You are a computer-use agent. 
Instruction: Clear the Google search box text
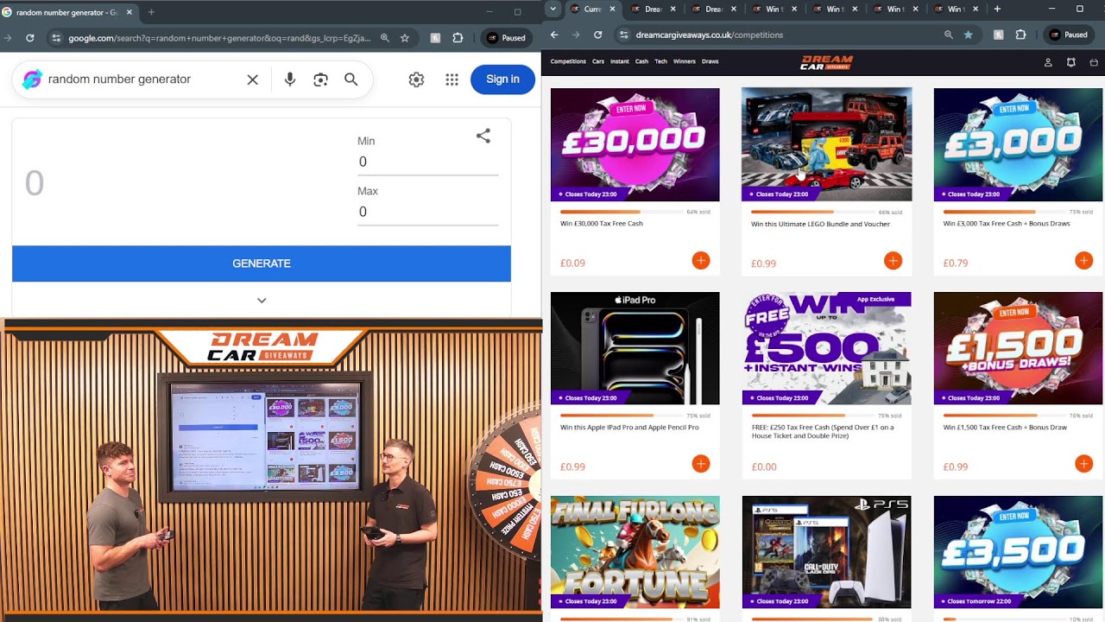[x=253, y=79]
